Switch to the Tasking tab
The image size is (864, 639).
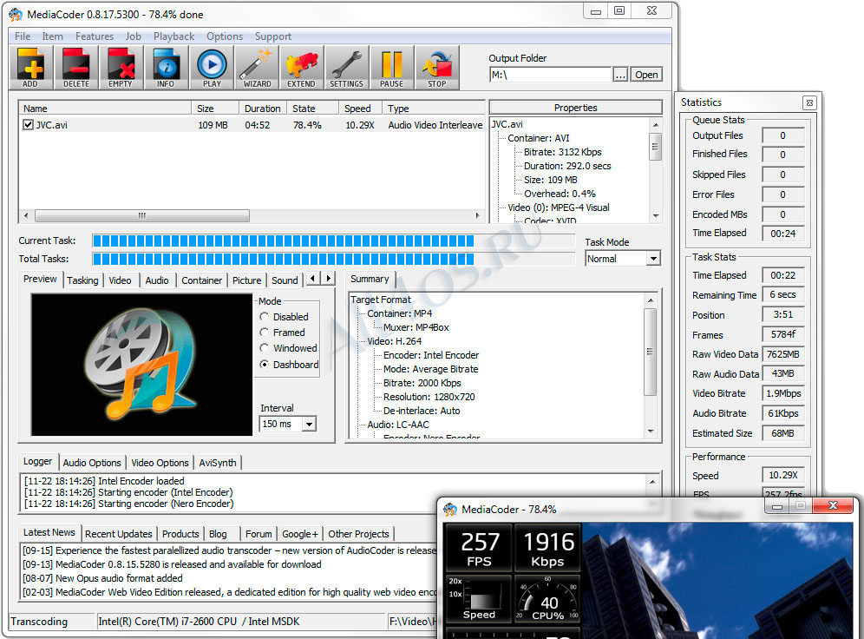(82, 280)
